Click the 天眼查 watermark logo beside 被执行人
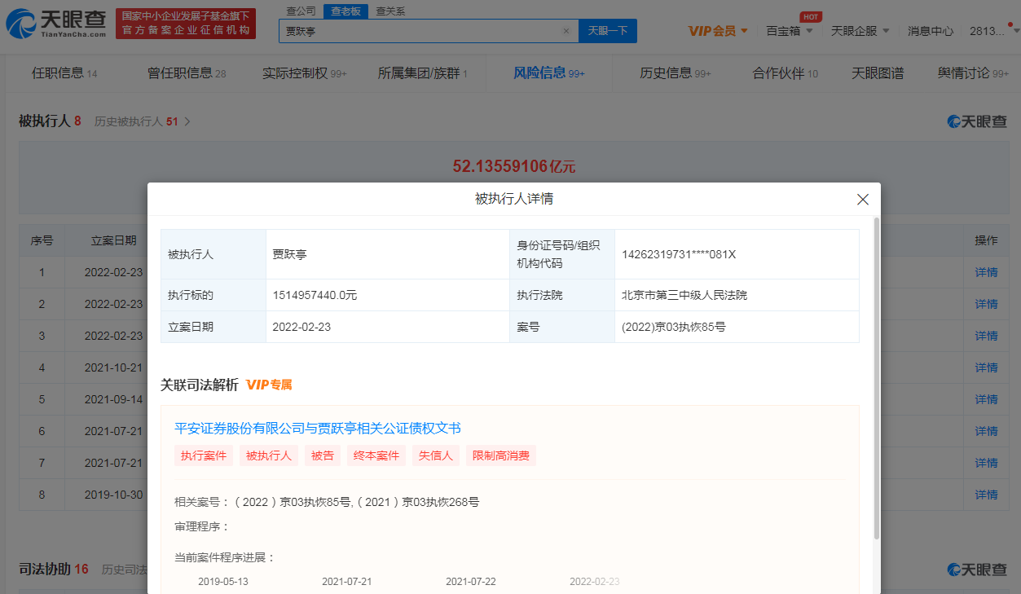Image resolution: width=1021 pixels, height=594 pixels. pos(976,121)
